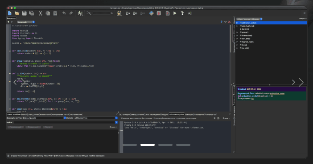Save the current file with the floppy icon
Viewport: 313px width, 164px height.
tap(24, 13)
